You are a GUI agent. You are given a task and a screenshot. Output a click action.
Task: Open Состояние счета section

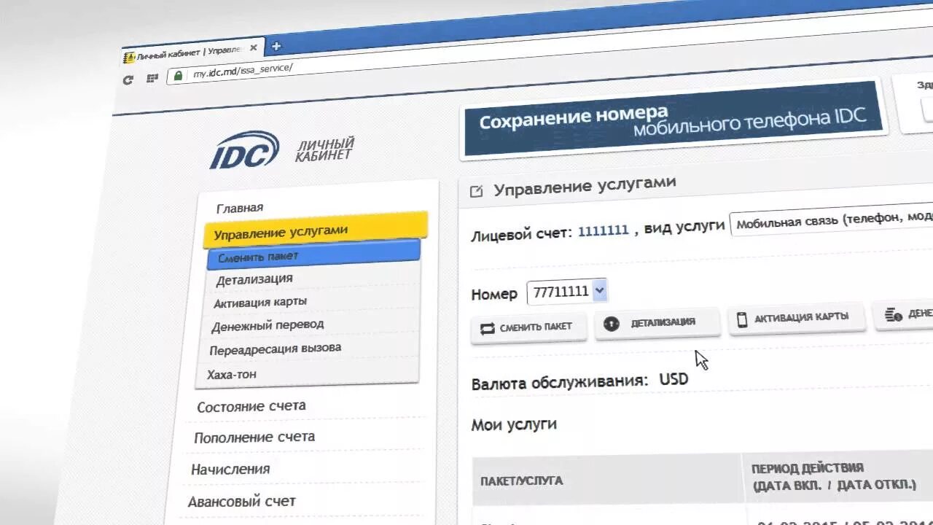point(251,406)
